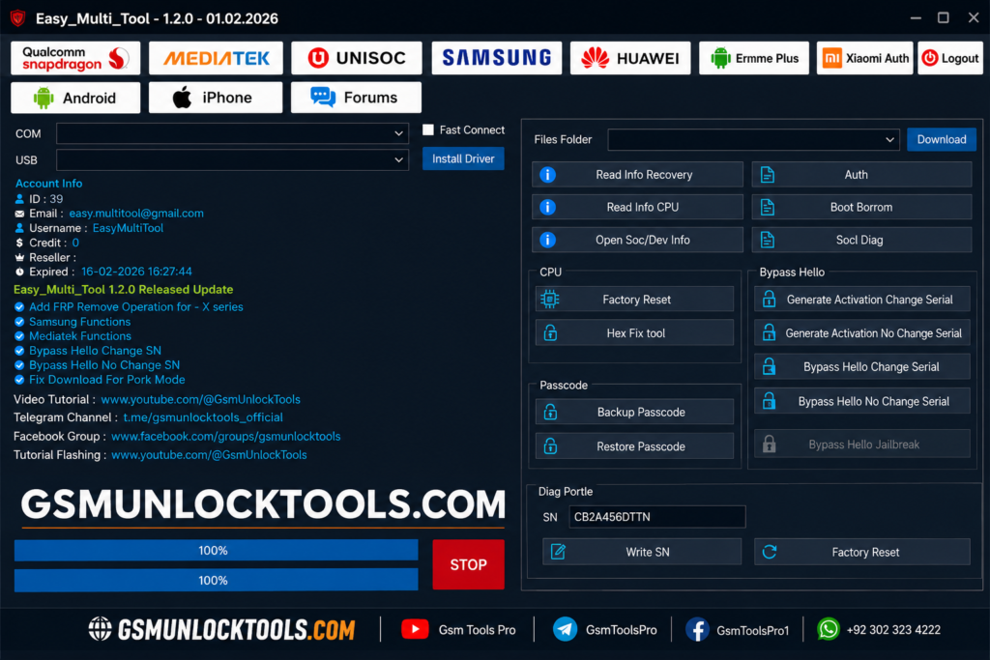Click the Read Info Recovery button label
990x660 pixels.
[644, 175]
